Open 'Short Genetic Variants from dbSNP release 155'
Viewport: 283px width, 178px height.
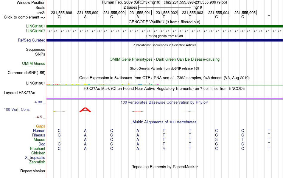pos(164,68)
